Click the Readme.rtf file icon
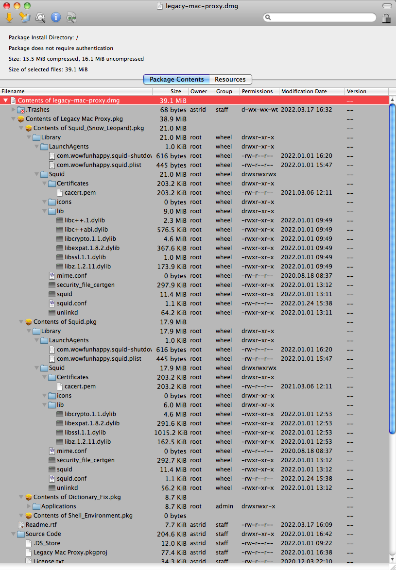The width and height of the screenshot is (396, 570). 21,525
